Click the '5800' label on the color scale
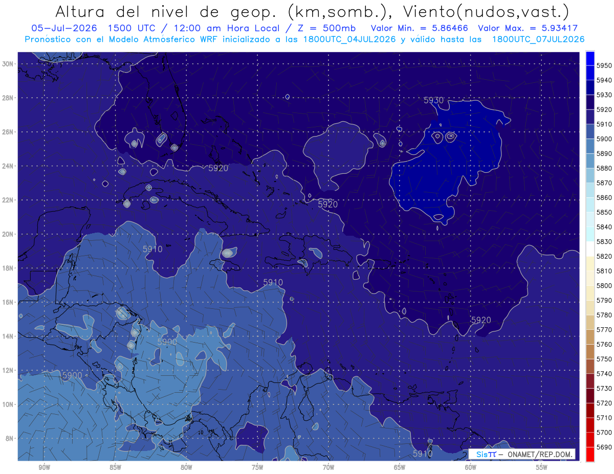 (604, 285)
